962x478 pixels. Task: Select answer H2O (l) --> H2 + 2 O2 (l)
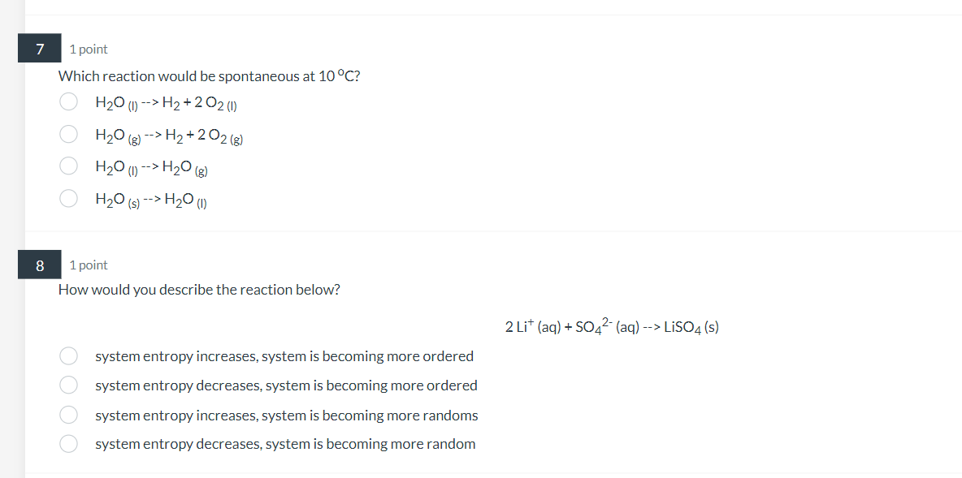click(x=68, y=101)
